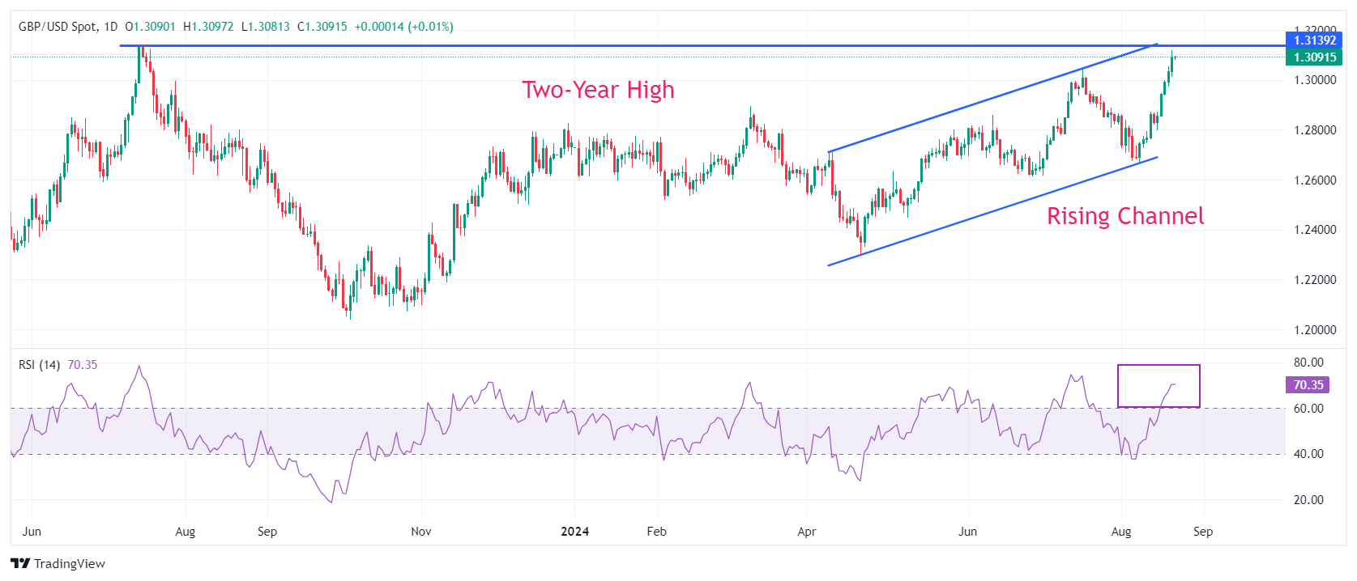Click the Nov label on time axis

click(x=421, y=532)
